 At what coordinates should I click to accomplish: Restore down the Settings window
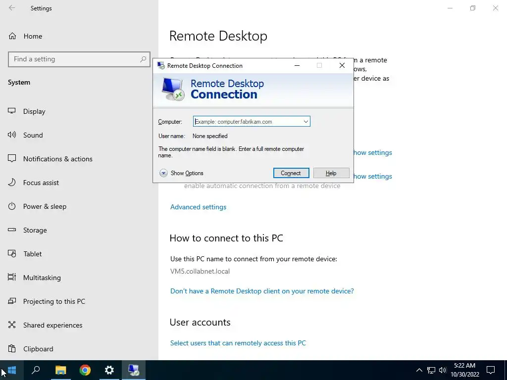click(x=473, y=8)
